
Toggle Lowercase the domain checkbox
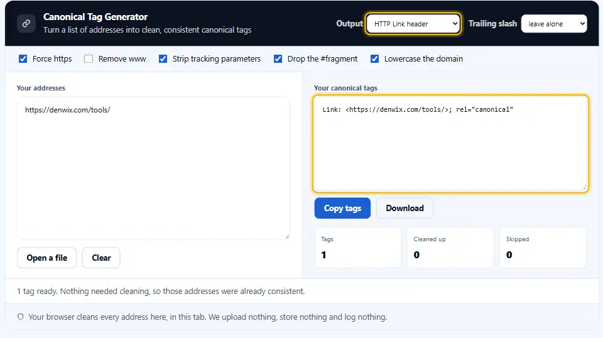click(x=374, y=59)
